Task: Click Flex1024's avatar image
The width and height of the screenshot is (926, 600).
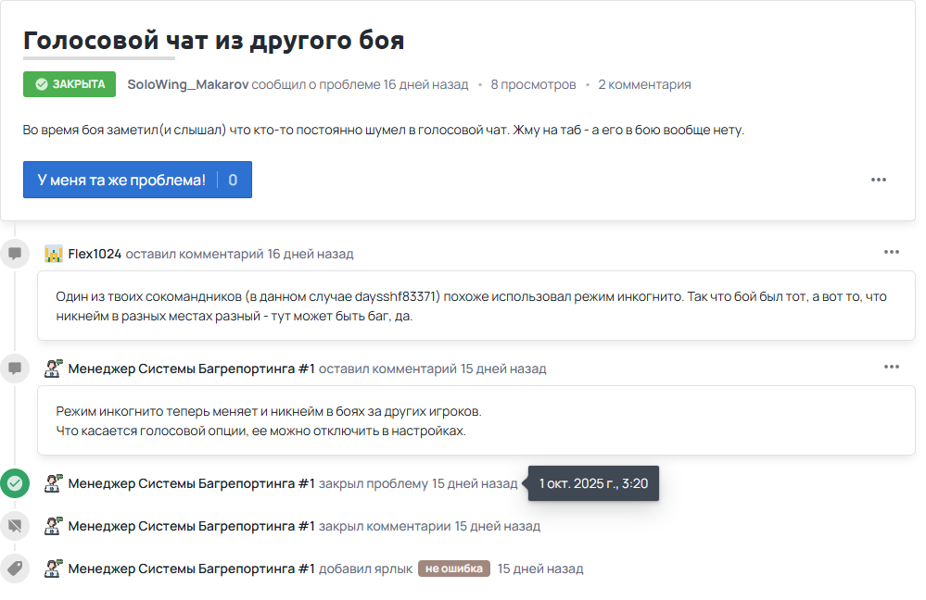Action: click(54, 254)
